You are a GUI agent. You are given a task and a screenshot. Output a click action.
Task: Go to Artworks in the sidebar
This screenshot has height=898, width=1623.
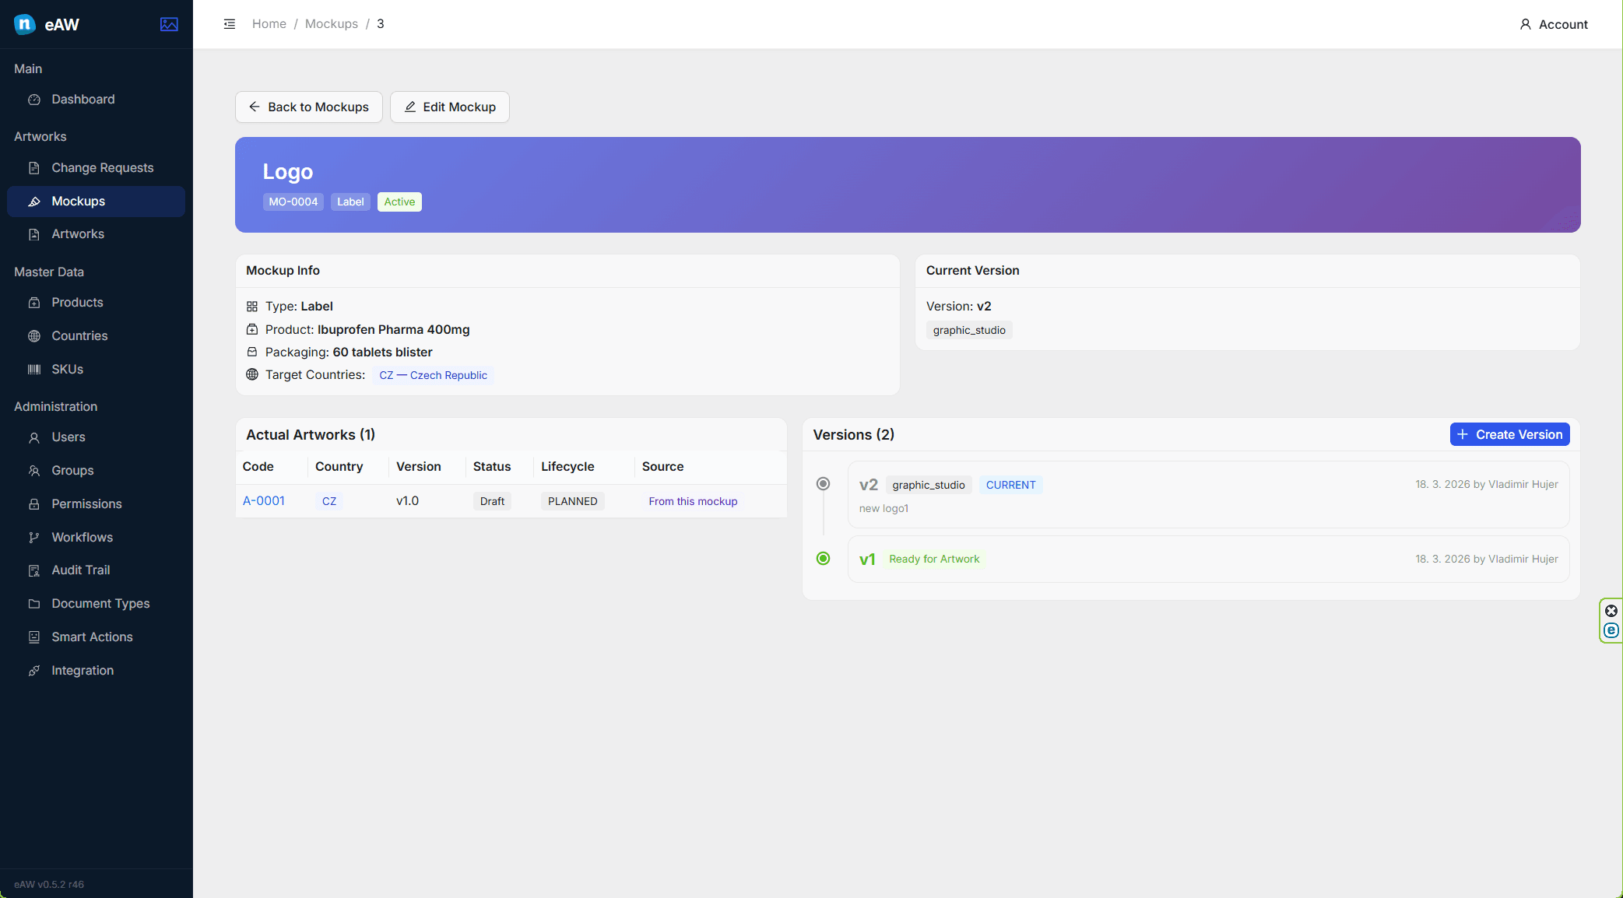pyautogui.click(x=96, y=234)
